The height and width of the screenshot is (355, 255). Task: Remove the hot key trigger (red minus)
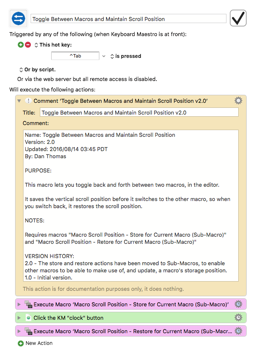(28, 44)
